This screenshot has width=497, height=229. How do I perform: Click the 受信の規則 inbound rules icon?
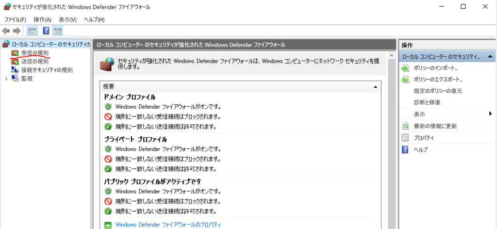point(15,53)
